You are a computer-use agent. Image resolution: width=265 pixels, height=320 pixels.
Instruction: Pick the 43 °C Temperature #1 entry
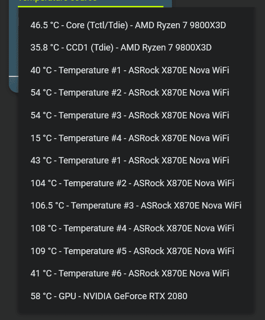(x=136, y=160)
